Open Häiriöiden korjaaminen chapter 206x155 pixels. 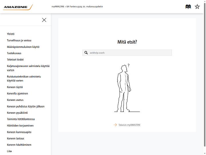pyautogui.click(x=20, y=125)
